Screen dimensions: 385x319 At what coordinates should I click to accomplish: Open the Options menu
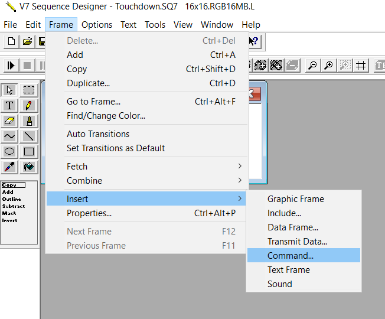pyautogui.click(x=97, y=25)
